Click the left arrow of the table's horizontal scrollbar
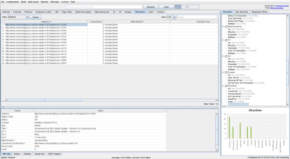The image size is (290, 159). [x=6, y=100]
